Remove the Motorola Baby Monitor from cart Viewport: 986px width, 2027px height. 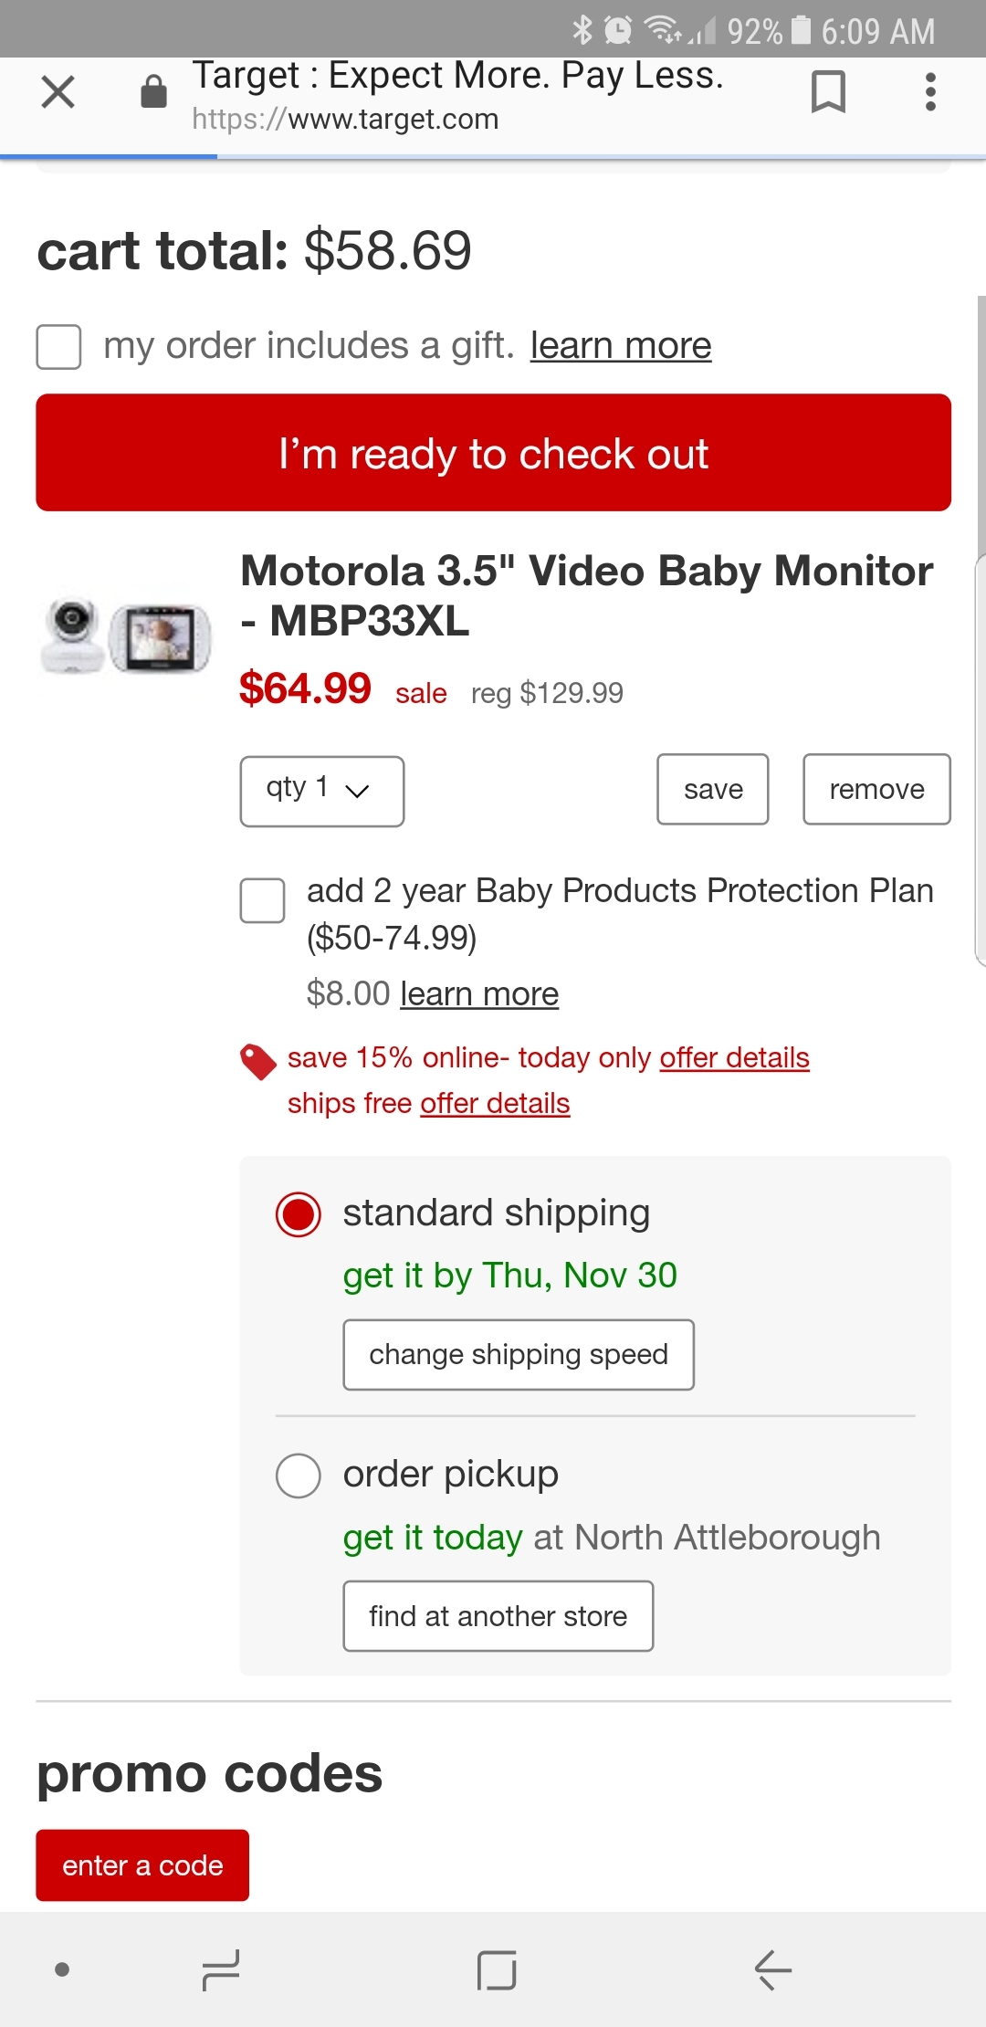tap(876, 789)
